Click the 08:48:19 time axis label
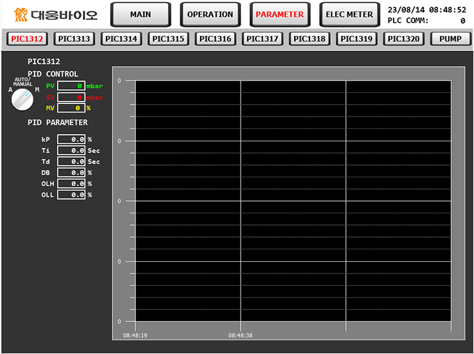 pos(135,335)
